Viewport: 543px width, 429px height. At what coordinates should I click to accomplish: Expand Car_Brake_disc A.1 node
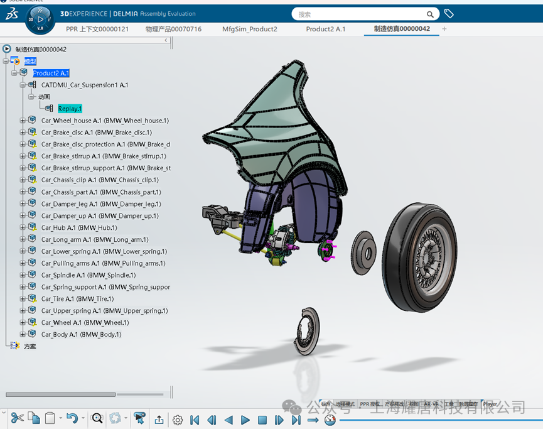(23, 133)
